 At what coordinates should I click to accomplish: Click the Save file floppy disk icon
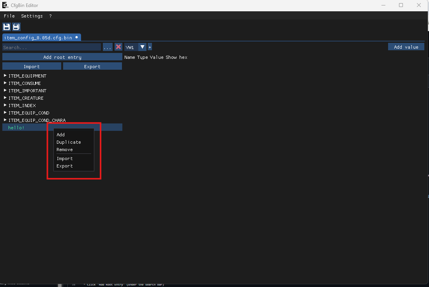6,26
